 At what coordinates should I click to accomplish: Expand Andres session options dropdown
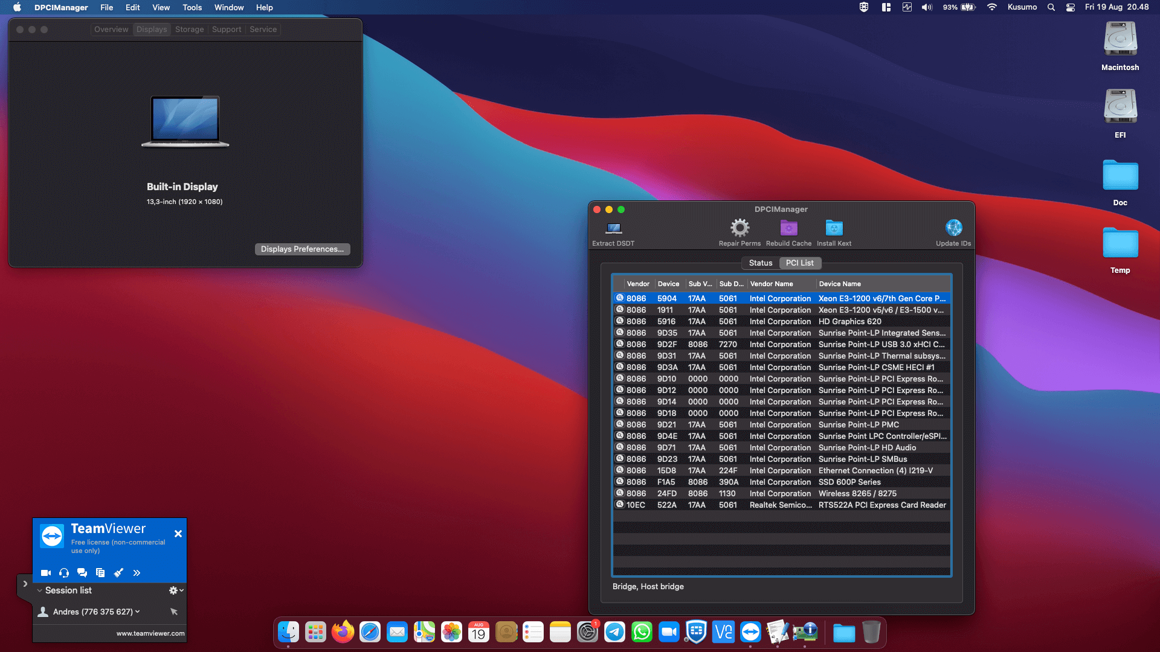point(138,612)
